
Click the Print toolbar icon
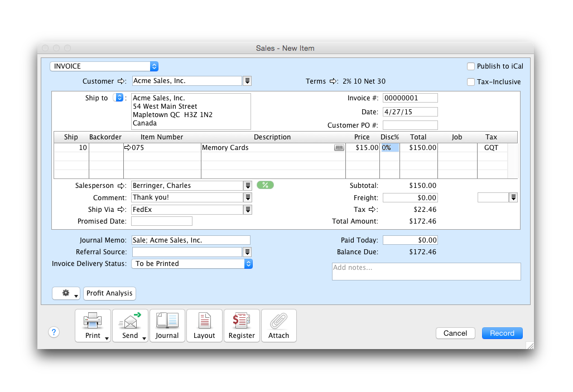point(93,325)
